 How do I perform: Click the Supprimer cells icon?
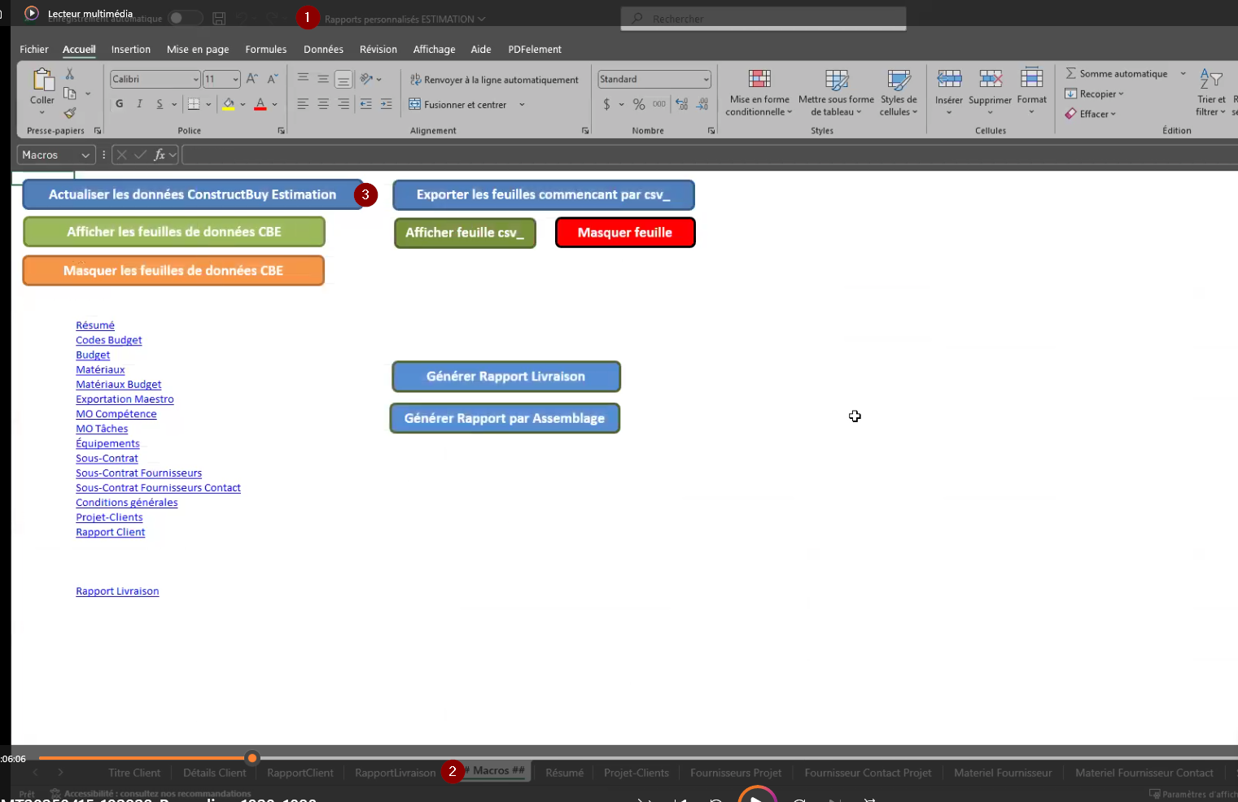click(990, 80)
